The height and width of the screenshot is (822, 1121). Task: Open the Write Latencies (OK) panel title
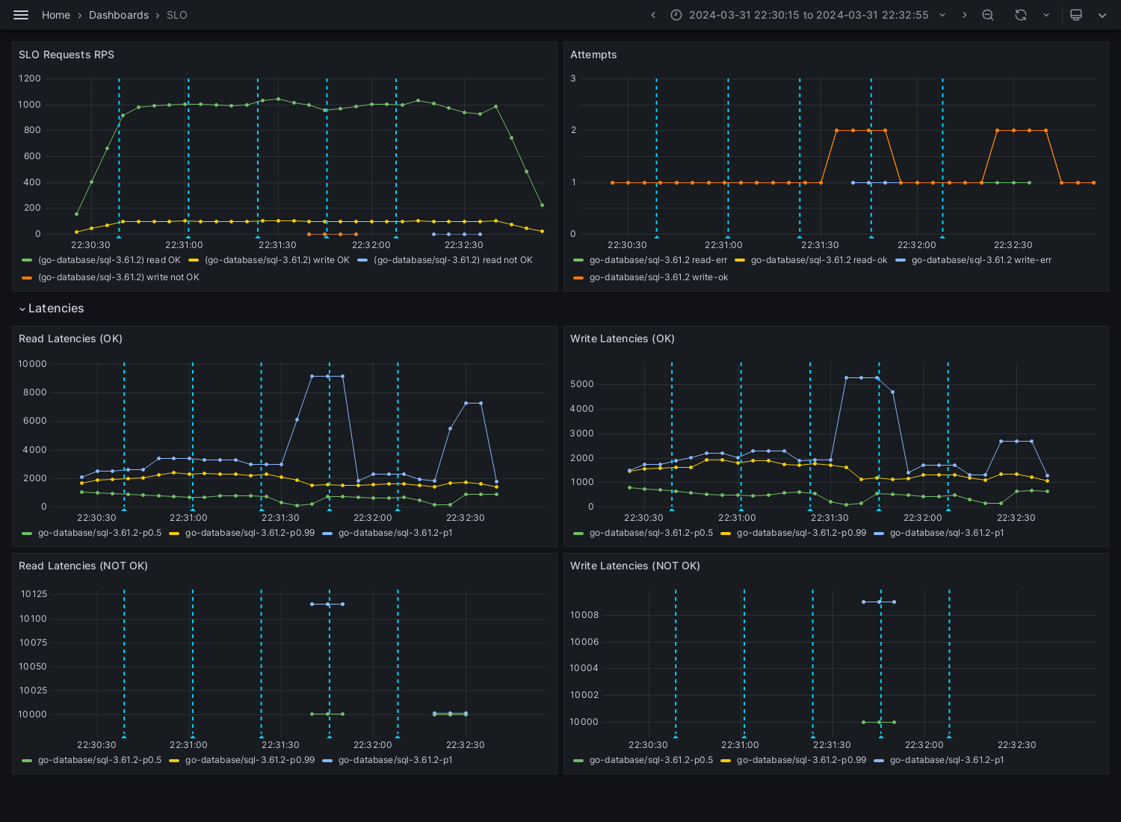623,339
